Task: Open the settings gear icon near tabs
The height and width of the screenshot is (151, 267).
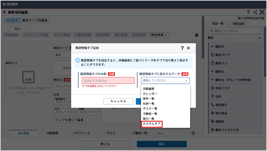Action: 197,35
